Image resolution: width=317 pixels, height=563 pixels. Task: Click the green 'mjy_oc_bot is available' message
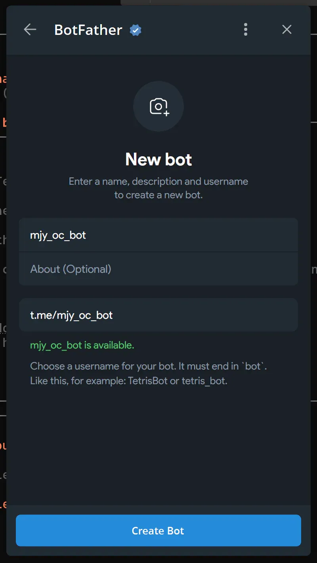82,345
